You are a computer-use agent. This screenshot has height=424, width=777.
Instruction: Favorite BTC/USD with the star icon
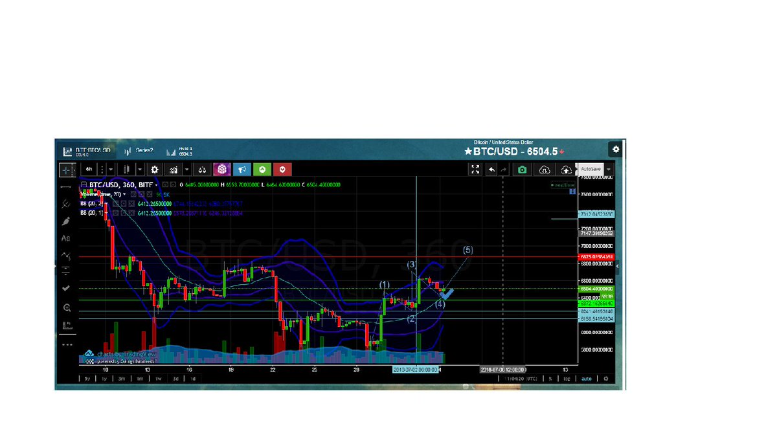(468, 151)
